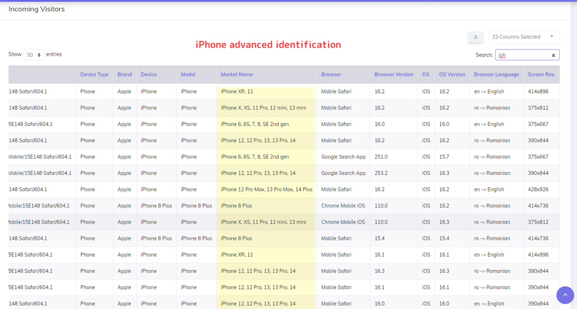
Task: Sort the table by Browser Language
Action: click(x=496, y=74)
